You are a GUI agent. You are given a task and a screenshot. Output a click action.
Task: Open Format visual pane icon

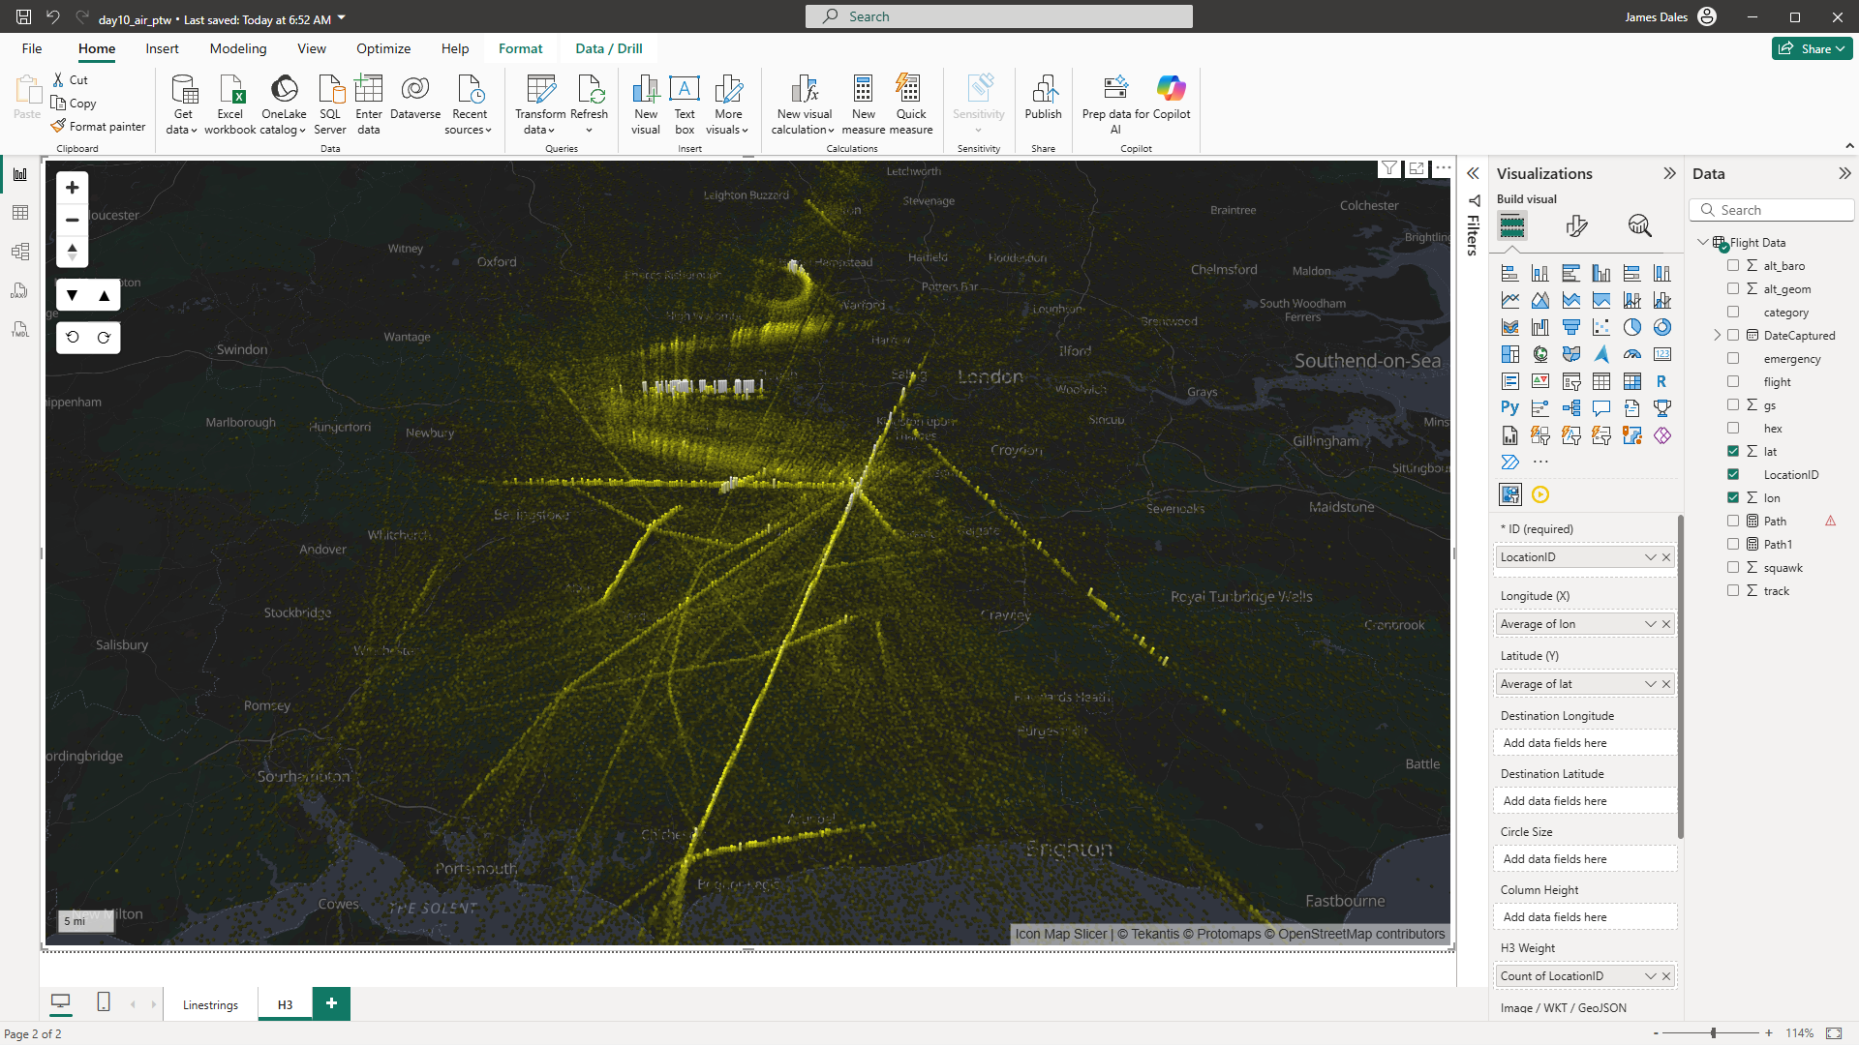click(x=1576, y=226)
